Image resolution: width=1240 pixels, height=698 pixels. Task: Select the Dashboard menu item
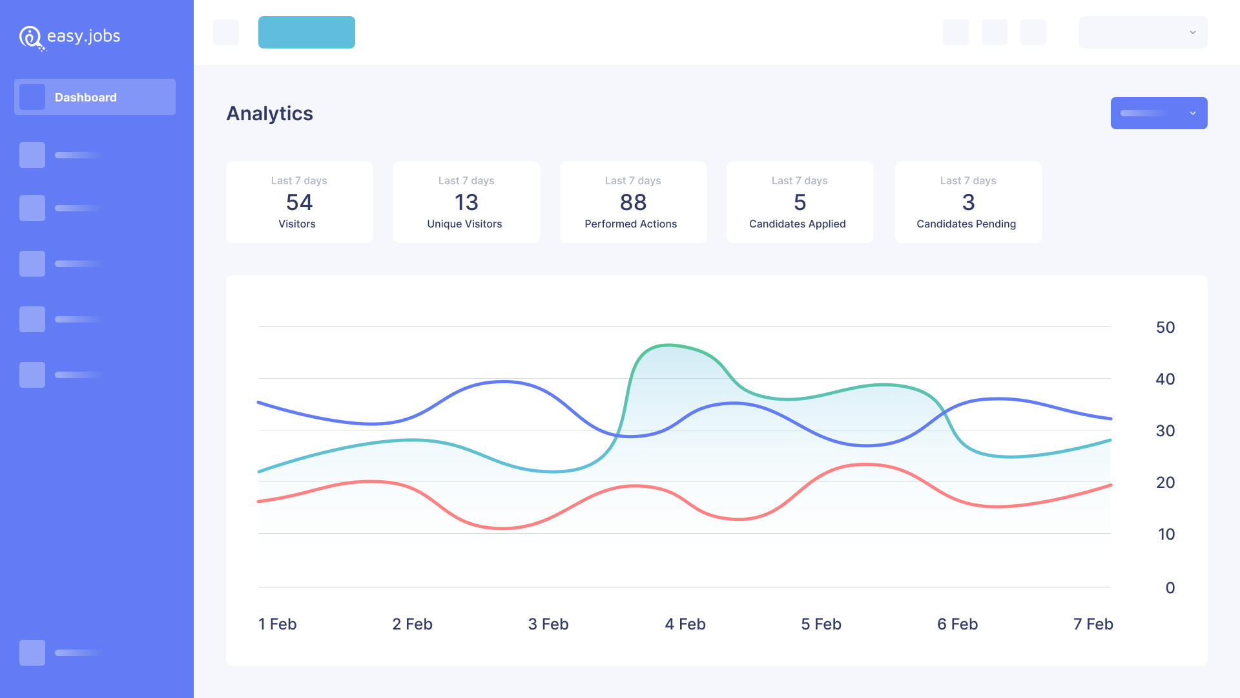point(96,97)
